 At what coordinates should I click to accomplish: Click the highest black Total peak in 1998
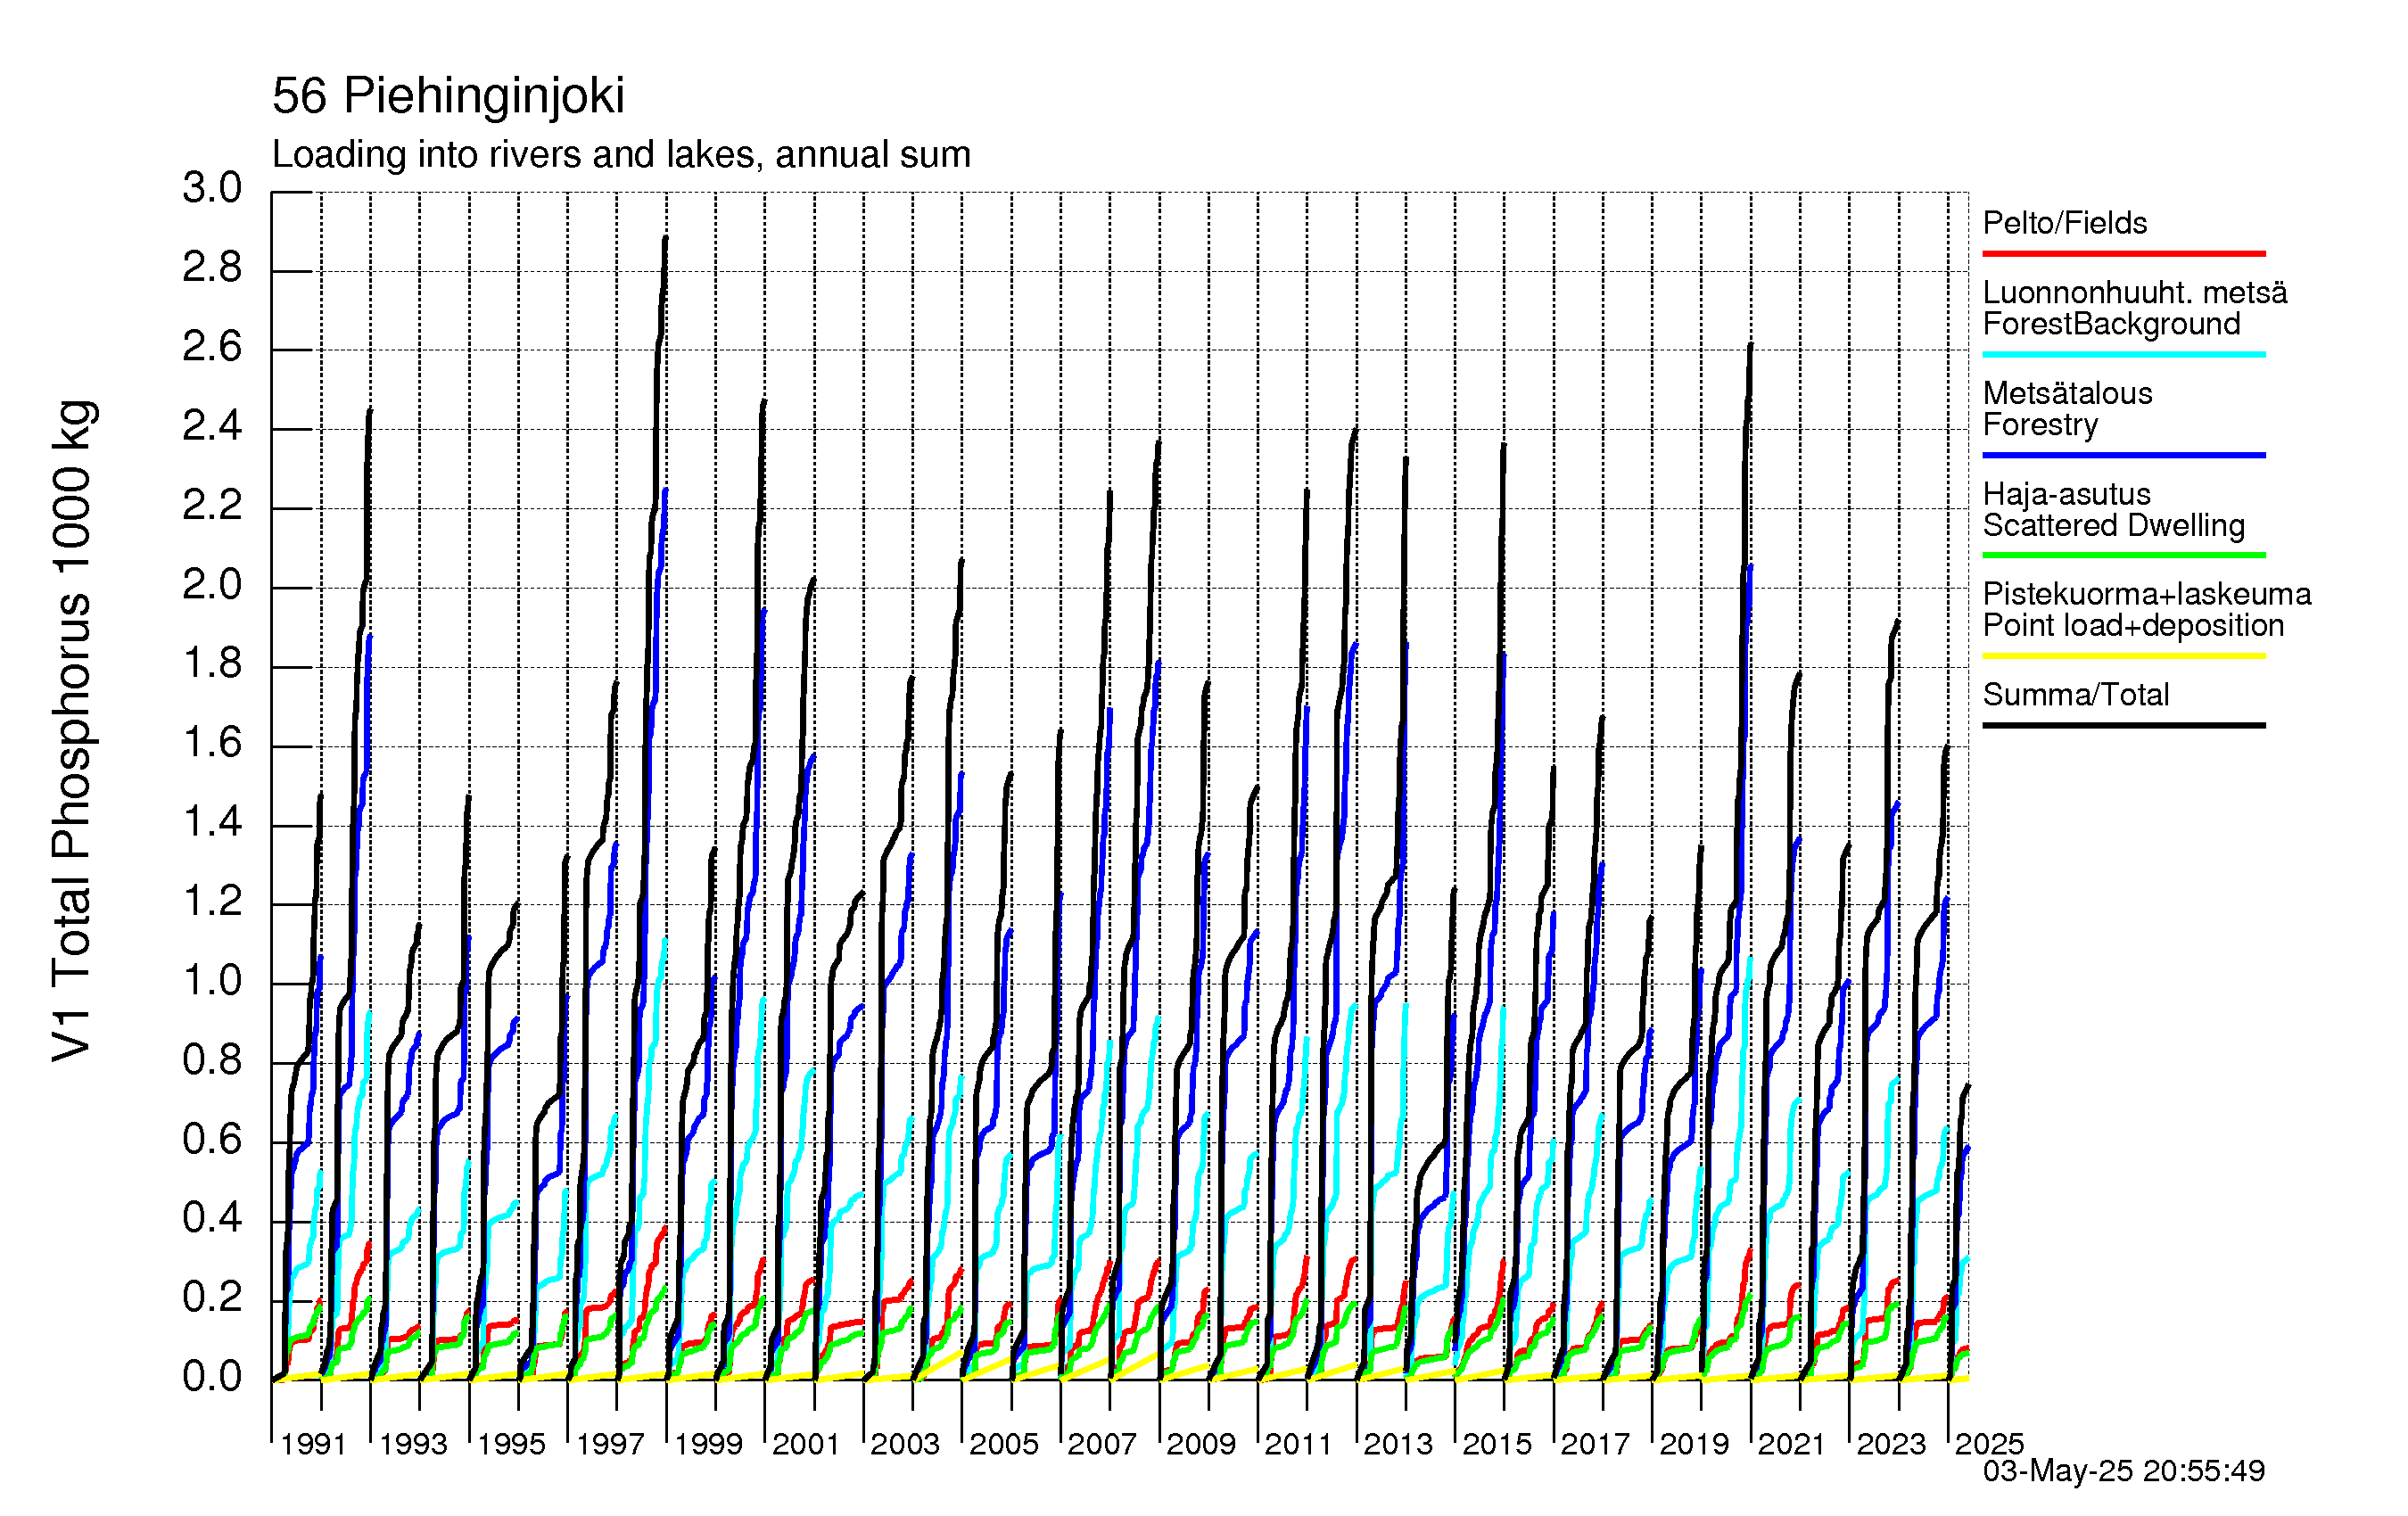[665, 239]
